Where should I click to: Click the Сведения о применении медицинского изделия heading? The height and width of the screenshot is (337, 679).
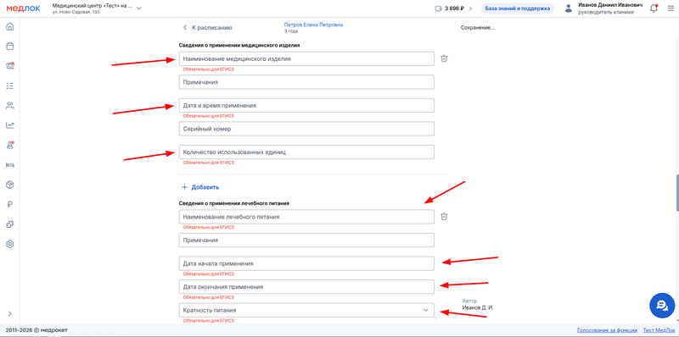[x=239, y=45]
